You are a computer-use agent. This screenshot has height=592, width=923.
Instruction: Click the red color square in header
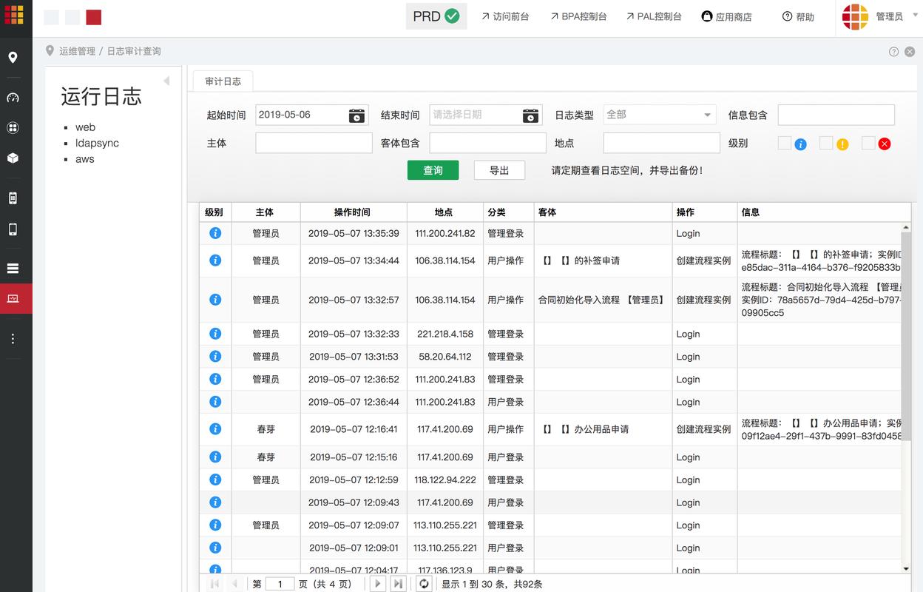click(x=93, y=17)
